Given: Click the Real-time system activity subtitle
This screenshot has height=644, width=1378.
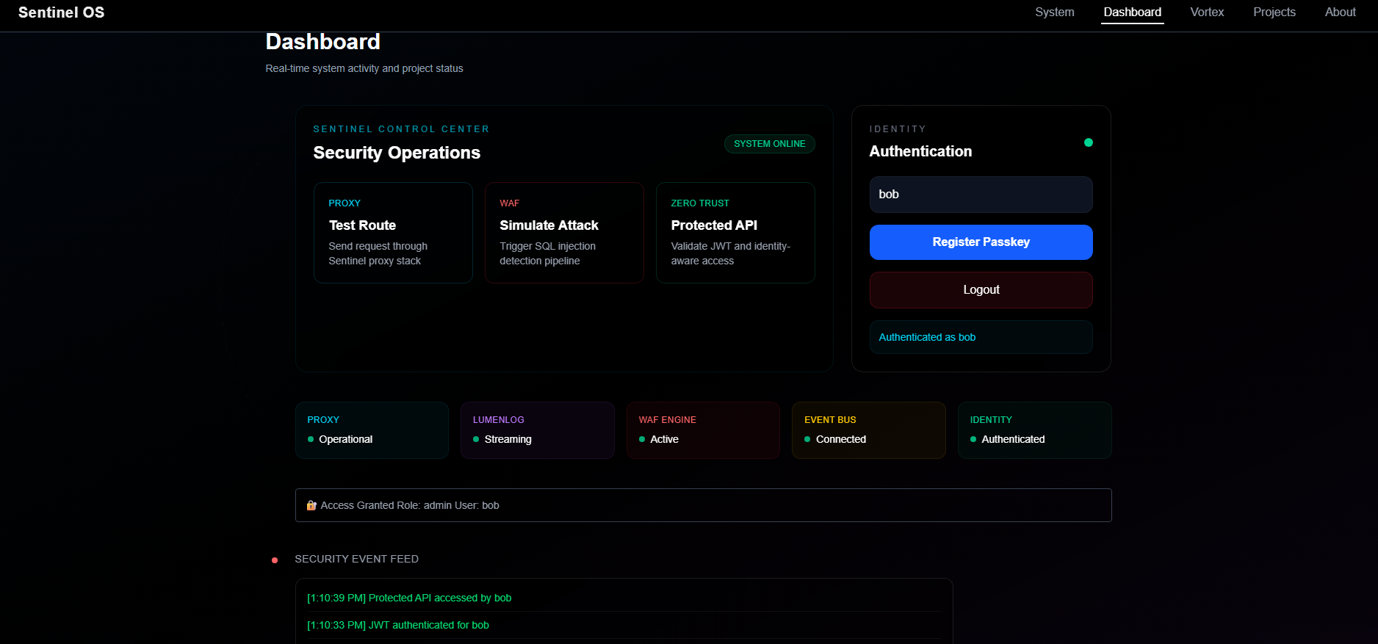Looking at the screenshot, I should pos(364,68).
